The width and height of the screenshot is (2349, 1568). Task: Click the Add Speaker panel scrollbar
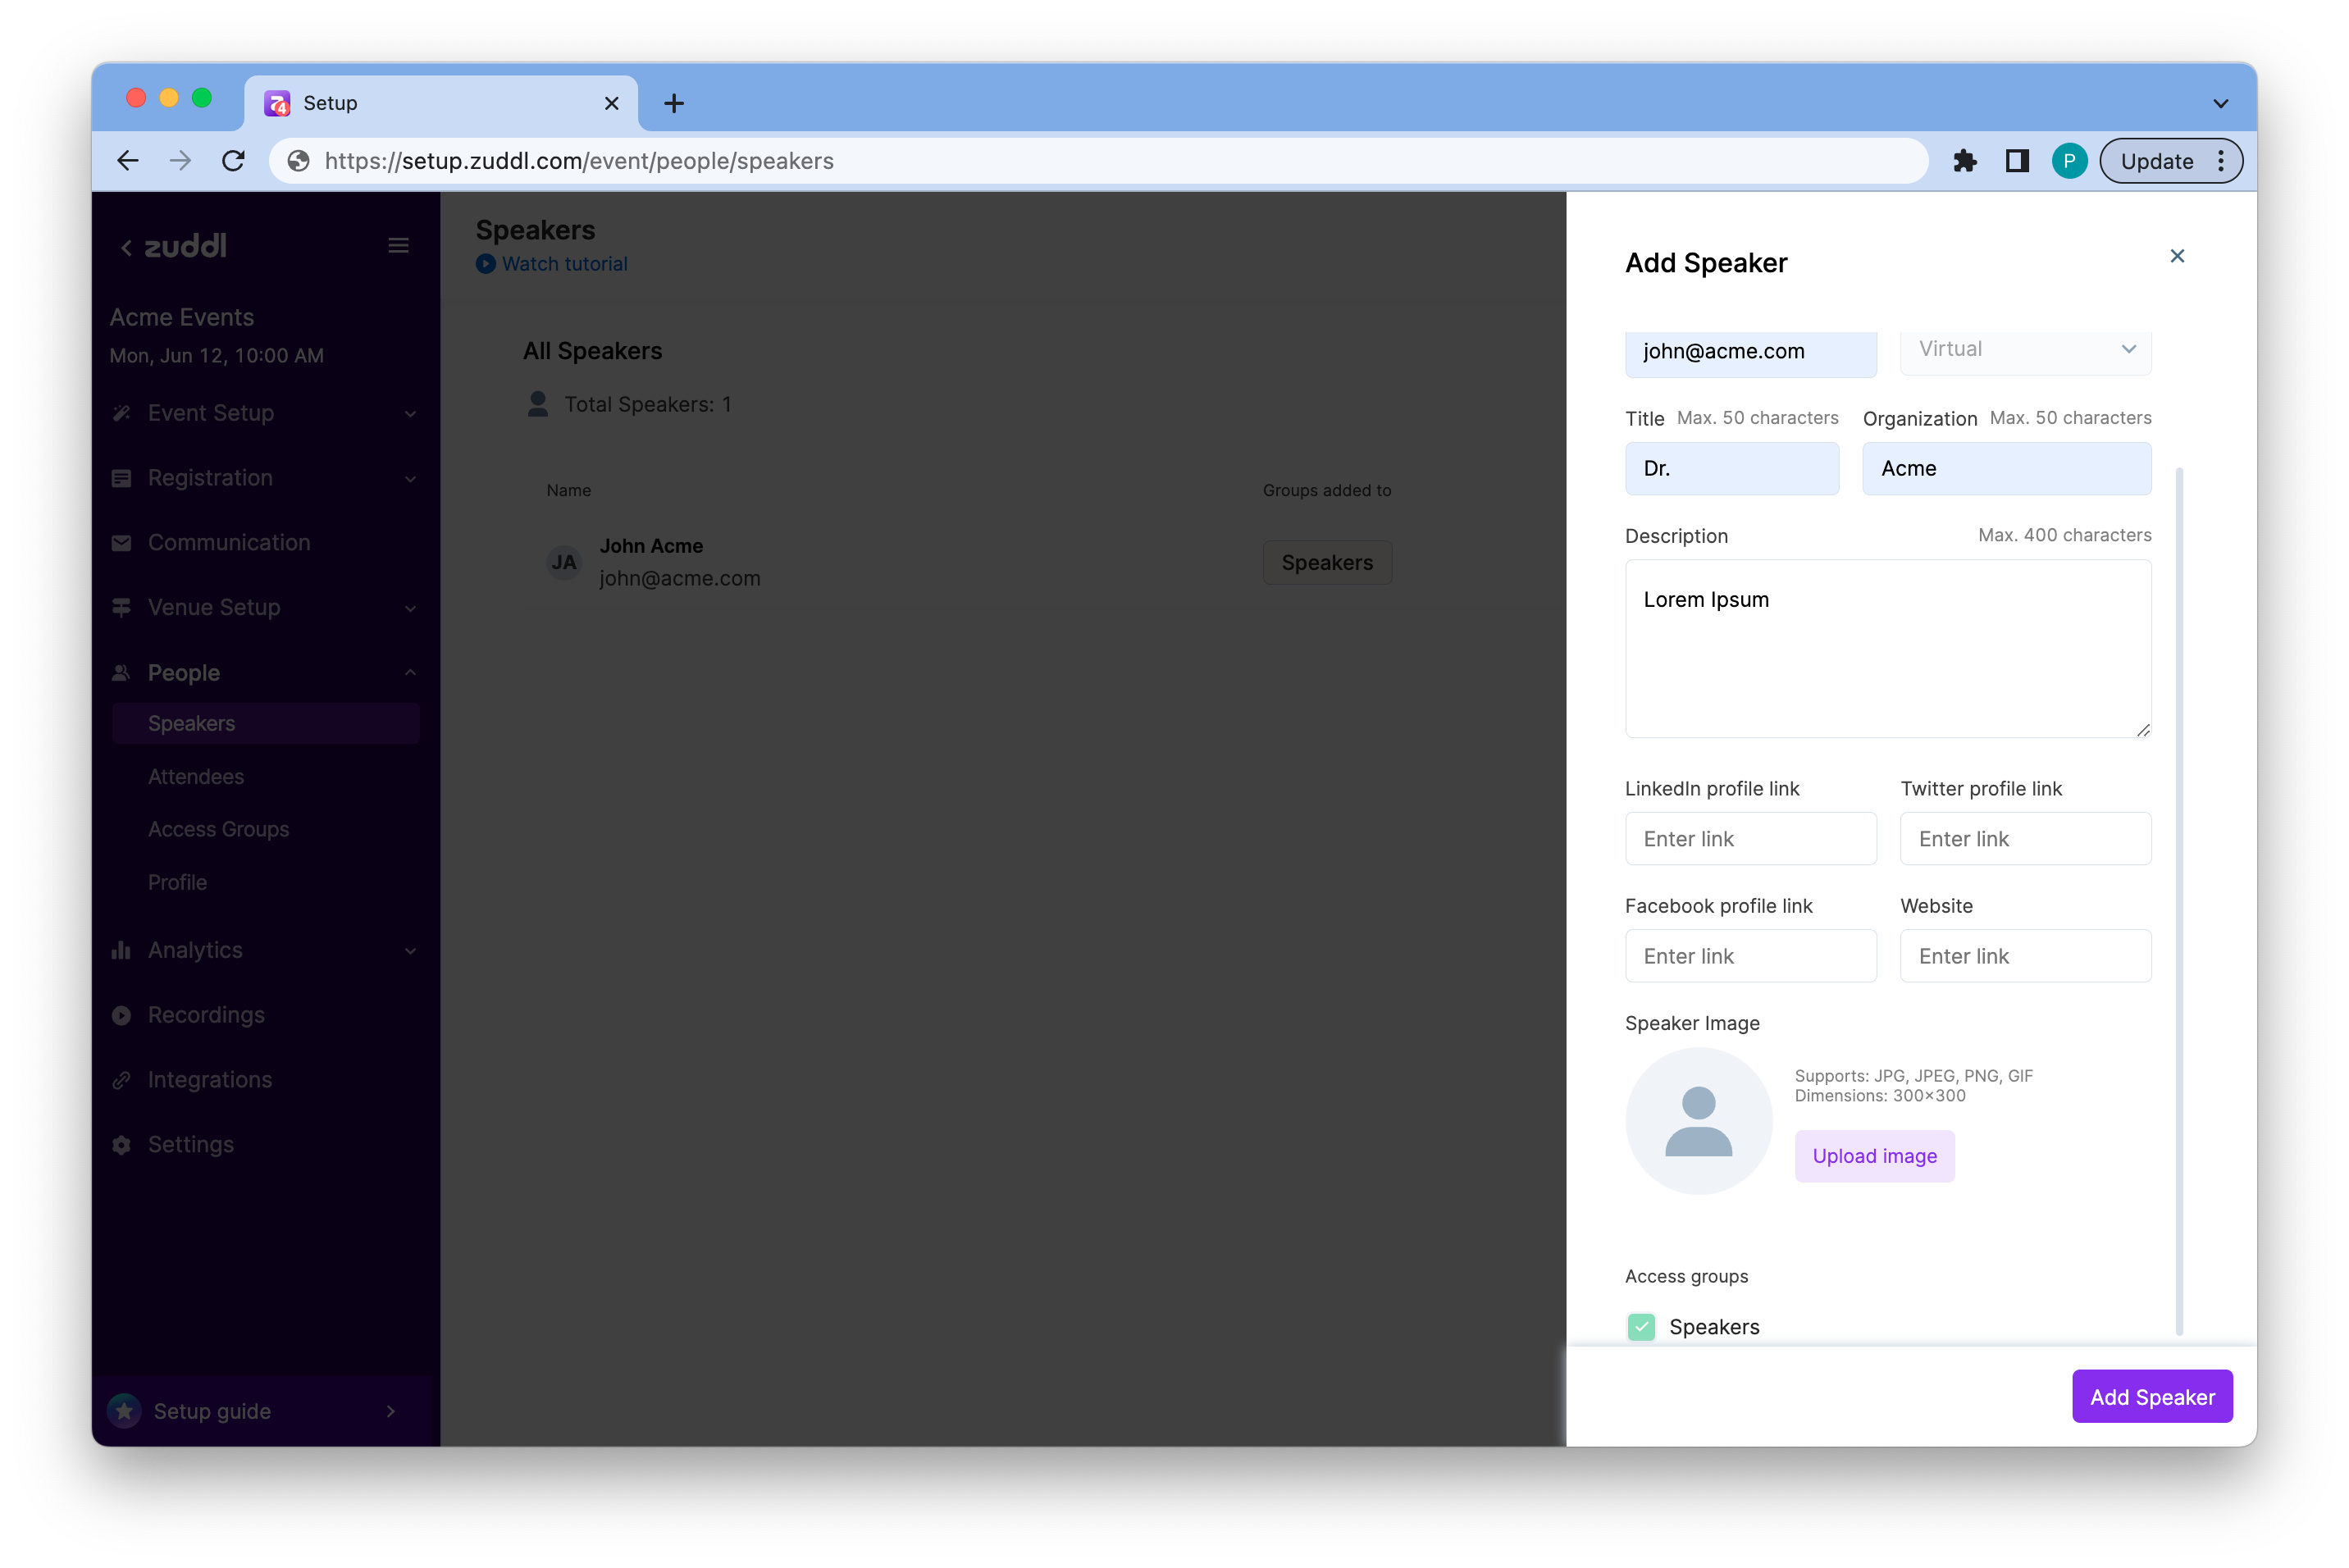point(2179,900)
